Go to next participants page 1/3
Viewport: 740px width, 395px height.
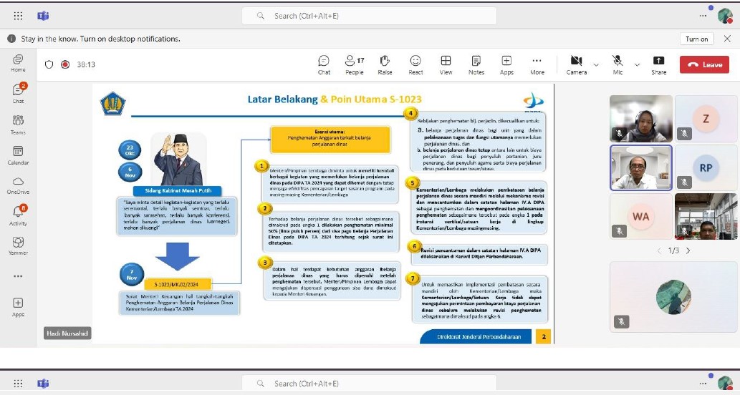pos(688,250)
